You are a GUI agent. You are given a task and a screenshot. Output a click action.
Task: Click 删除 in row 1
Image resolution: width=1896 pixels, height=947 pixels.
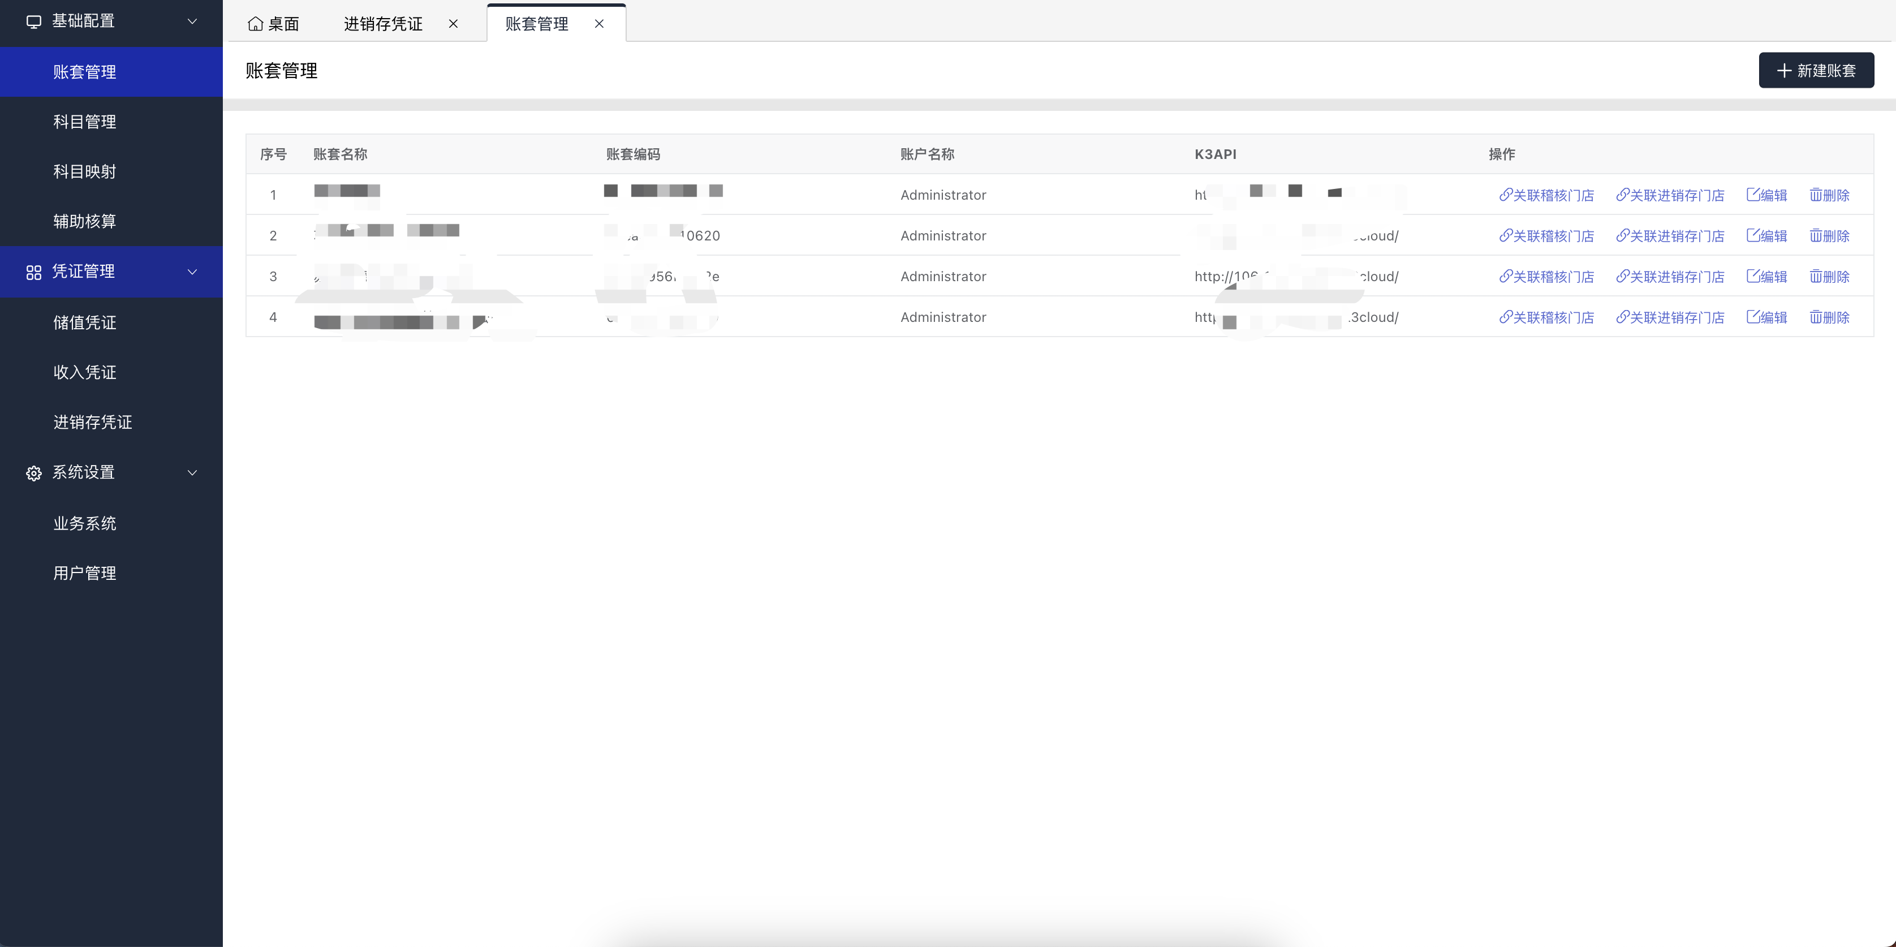[x=1829, y=195]
